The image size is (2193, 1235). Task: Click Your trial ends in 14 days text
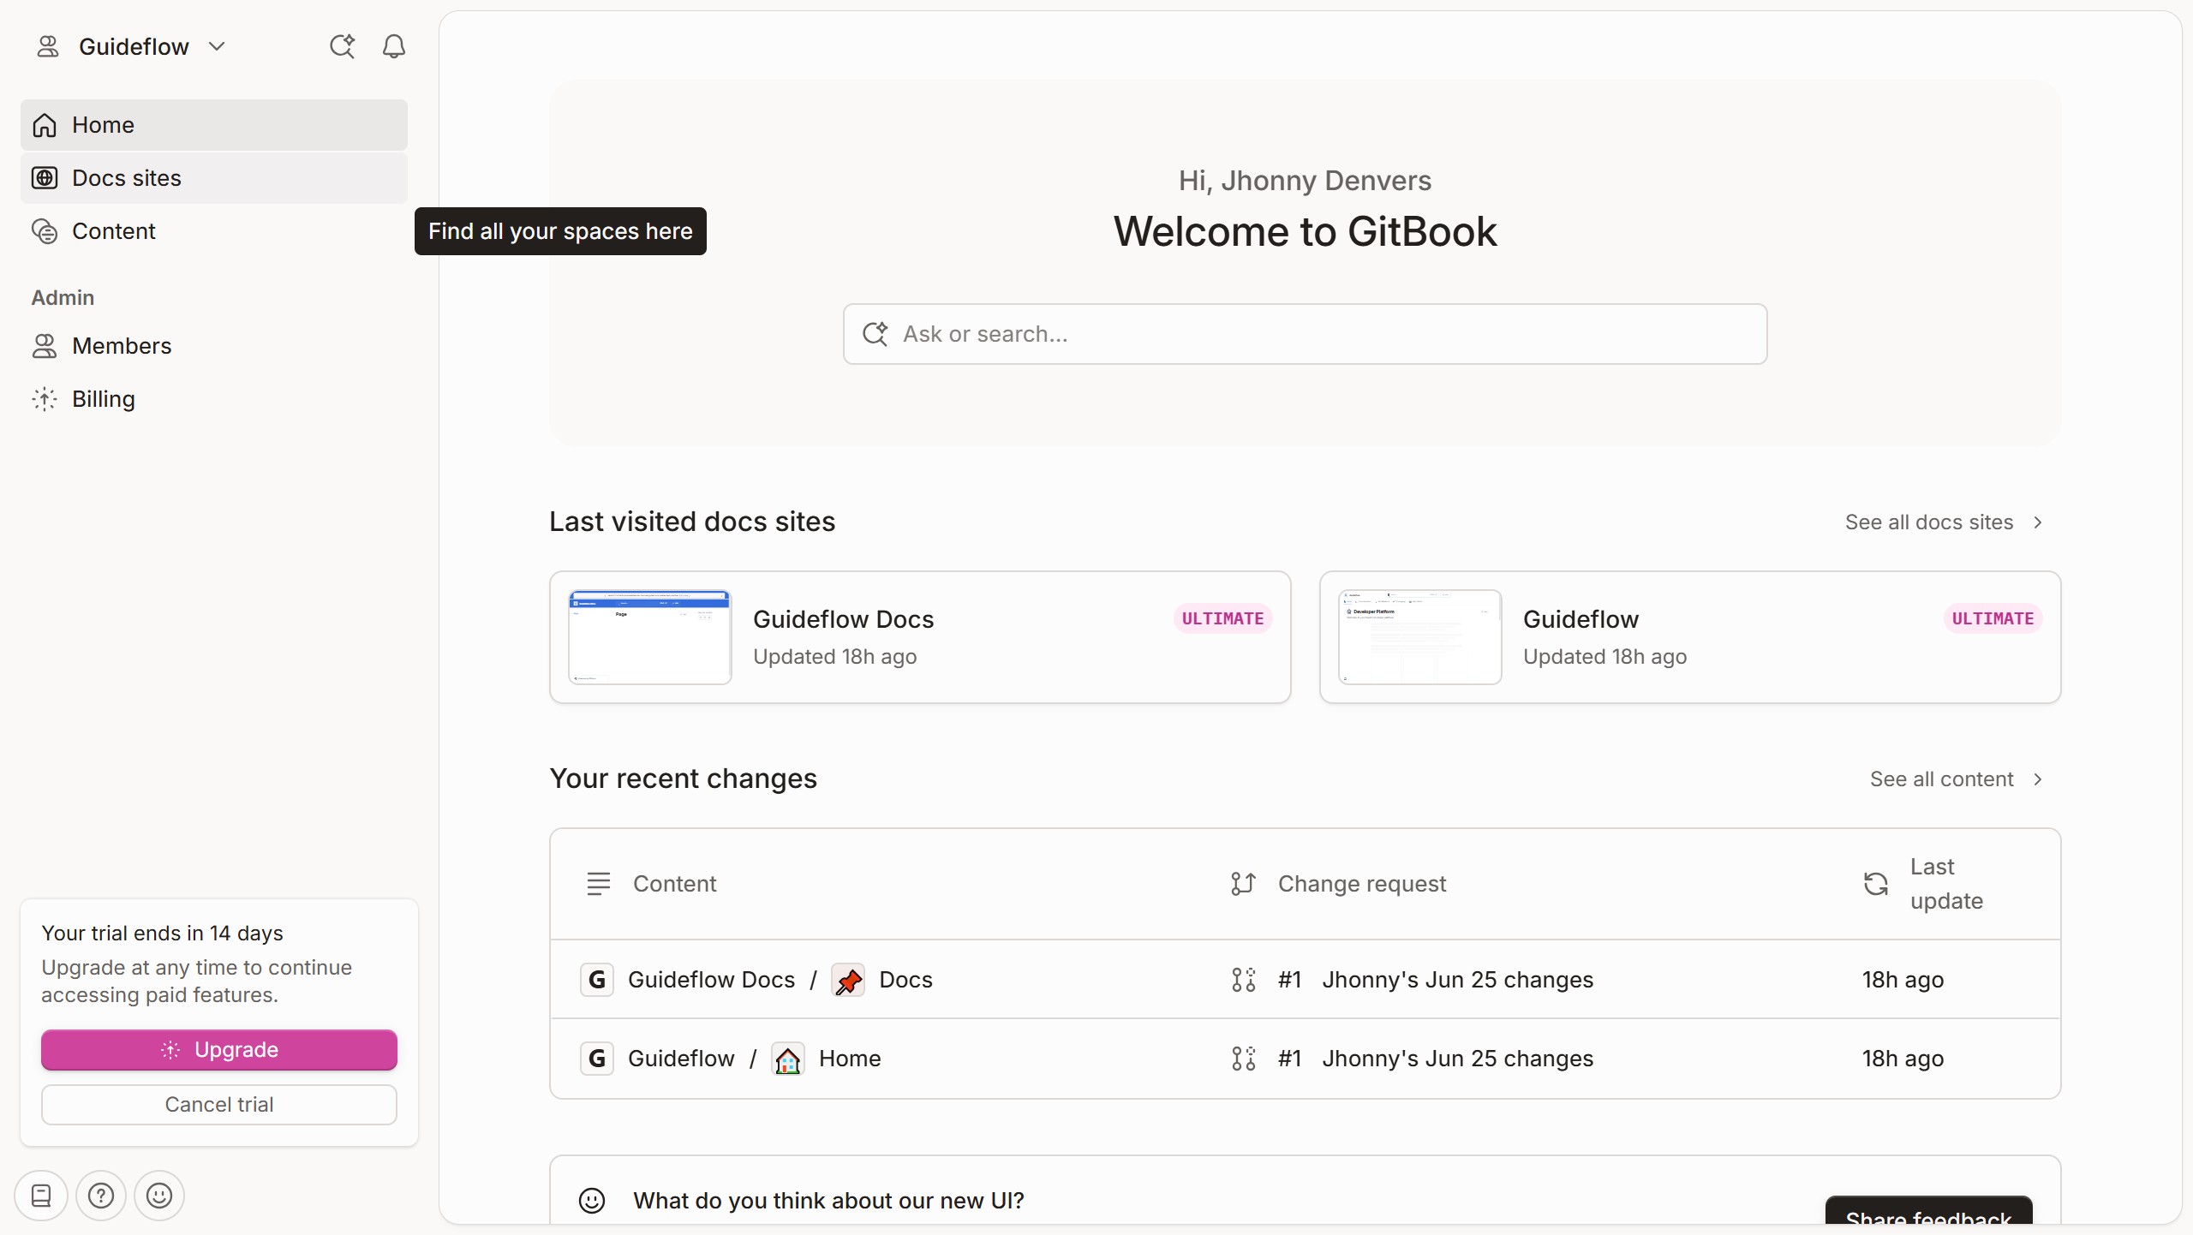(x=162, y=934)
